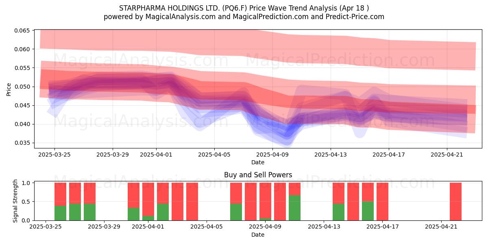This screenshot has width=488, height=244.
Task: Click the 'Date' label under the price chart
Action: tap(258, 162)
